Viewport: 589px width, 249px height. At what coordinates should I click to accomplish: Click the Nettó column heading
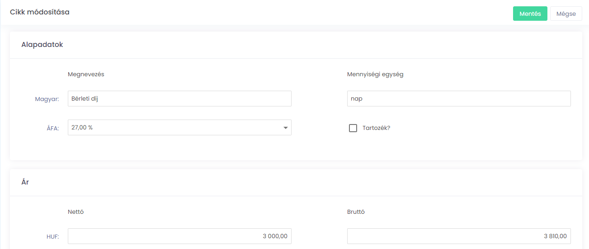point(75,212)
